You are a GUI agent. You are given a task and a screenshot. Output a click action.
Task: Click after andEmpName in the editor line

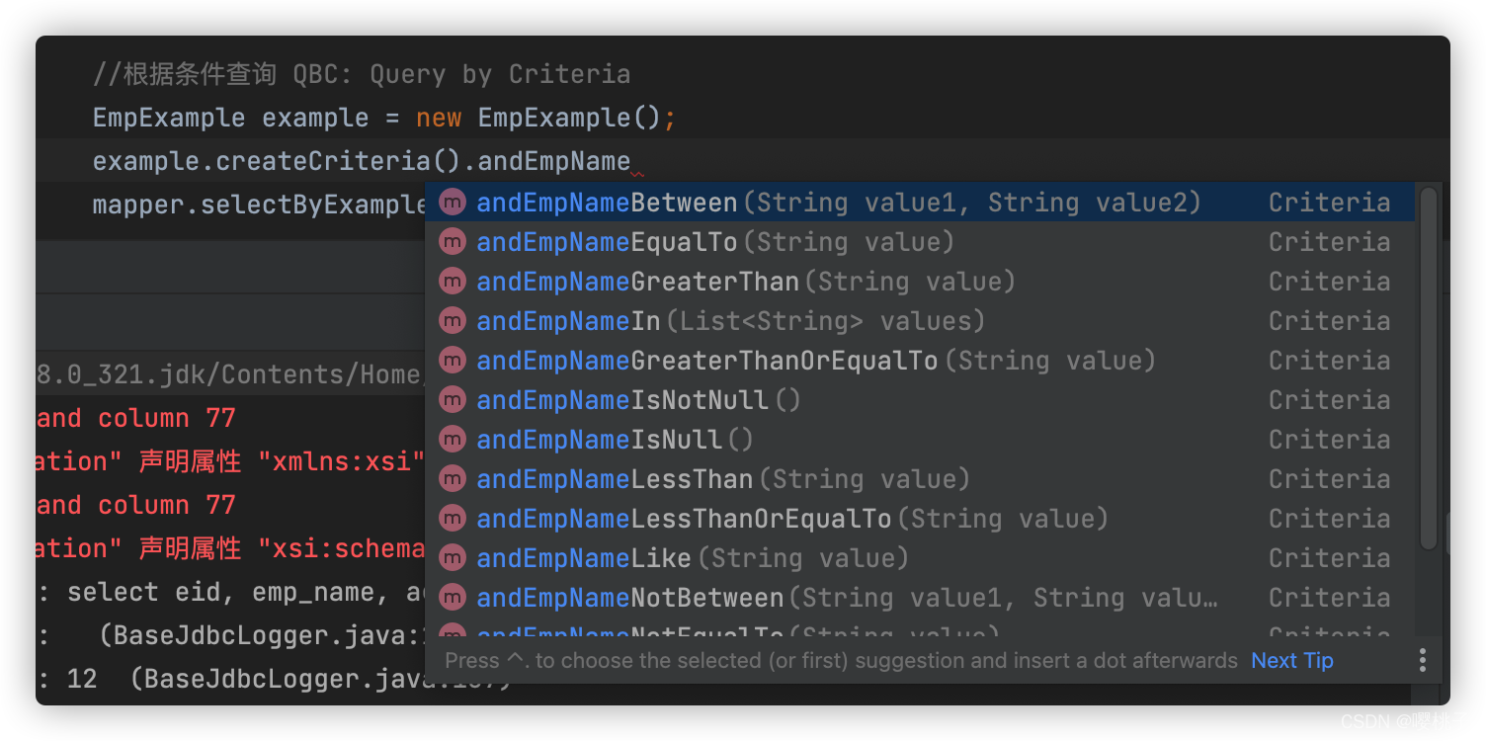(x=631, y=161)
